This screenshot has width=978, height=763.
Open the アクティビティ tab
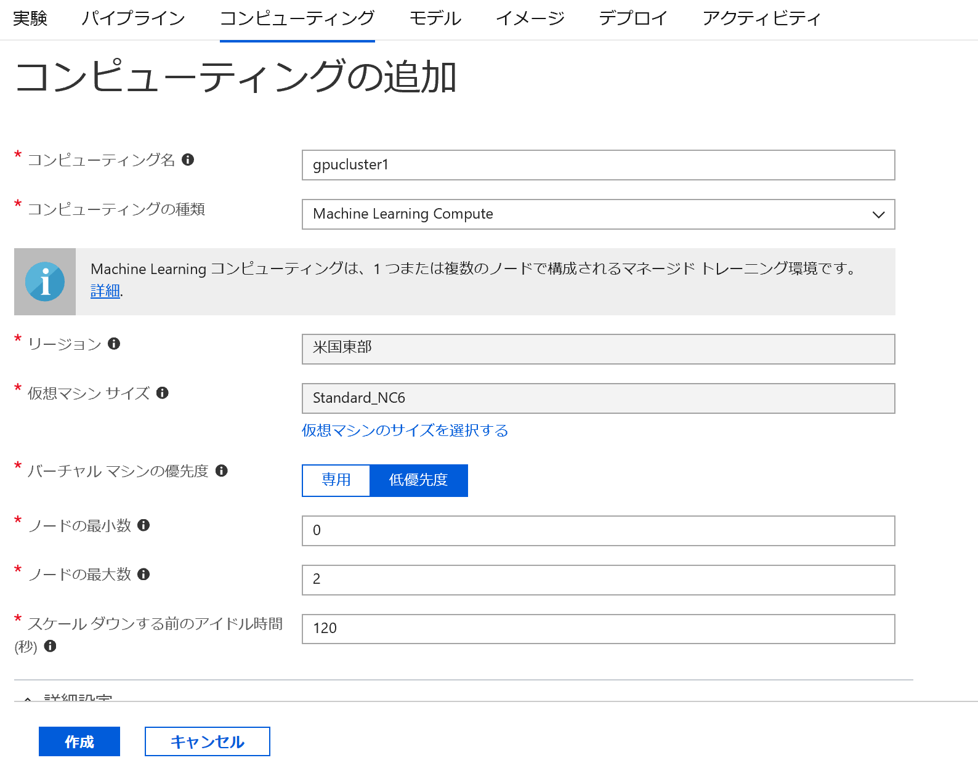761,18
